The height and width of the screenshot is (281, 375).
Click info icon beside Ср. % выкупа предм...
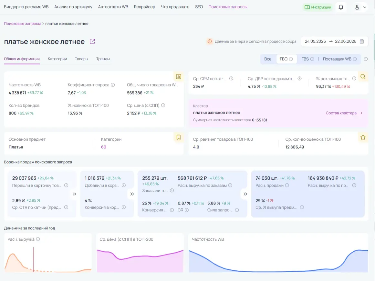pyautogui.click(x=302, y=207)
